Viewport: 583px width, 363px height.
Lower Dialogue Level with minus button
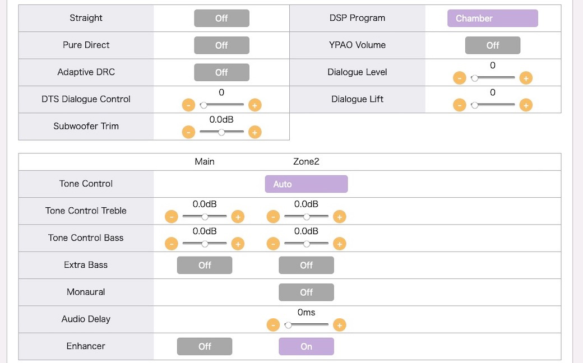tap(460, 78)
